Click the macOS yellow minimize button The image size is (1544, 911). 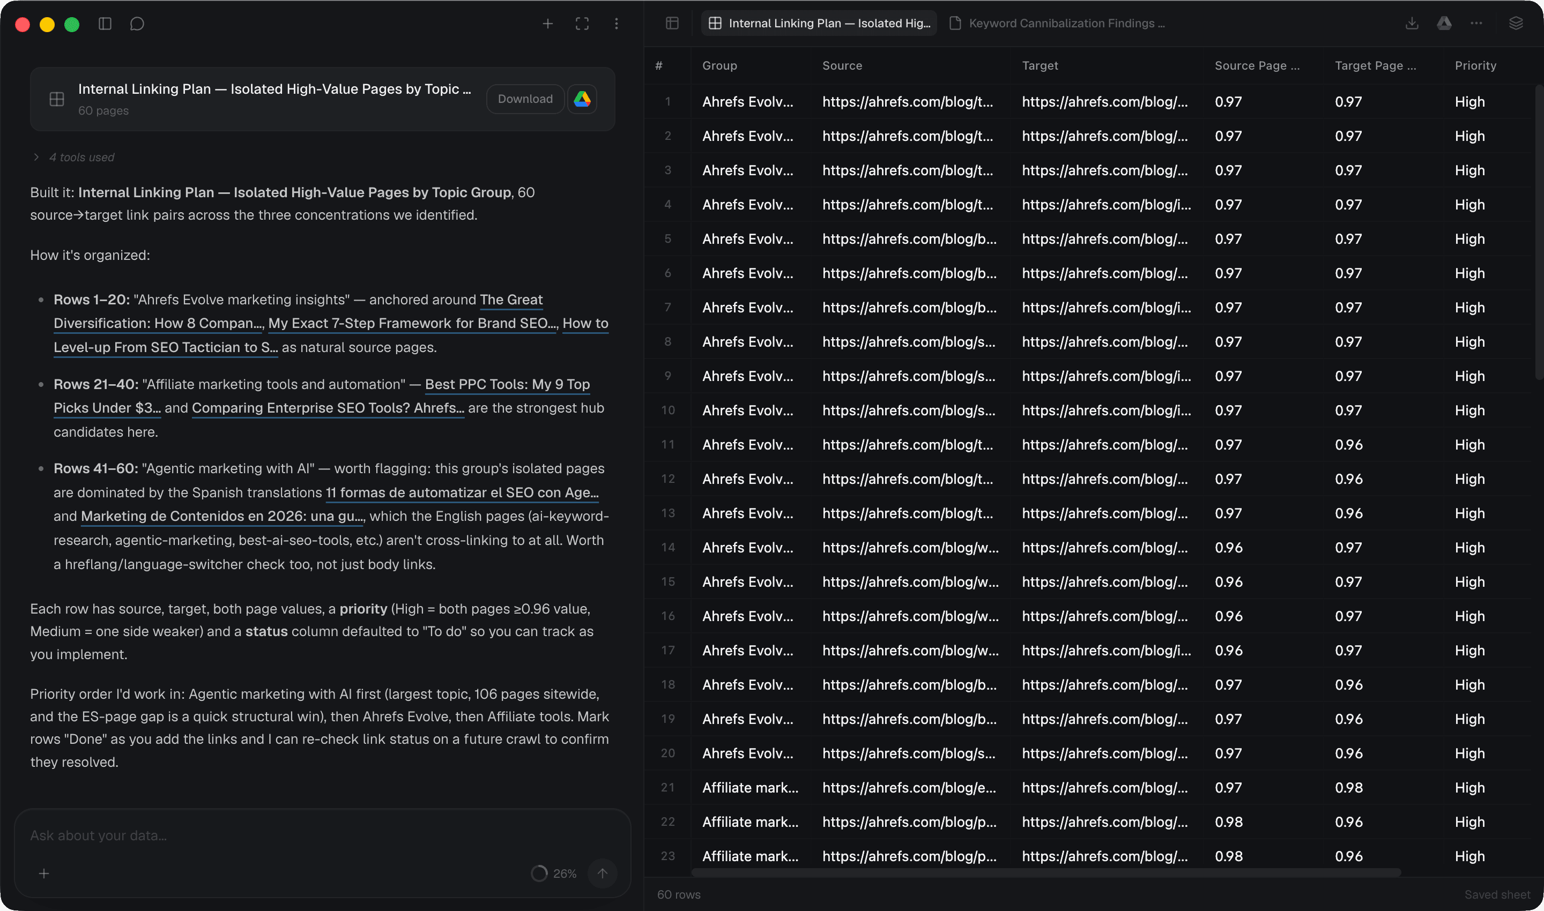click(47, 24)
